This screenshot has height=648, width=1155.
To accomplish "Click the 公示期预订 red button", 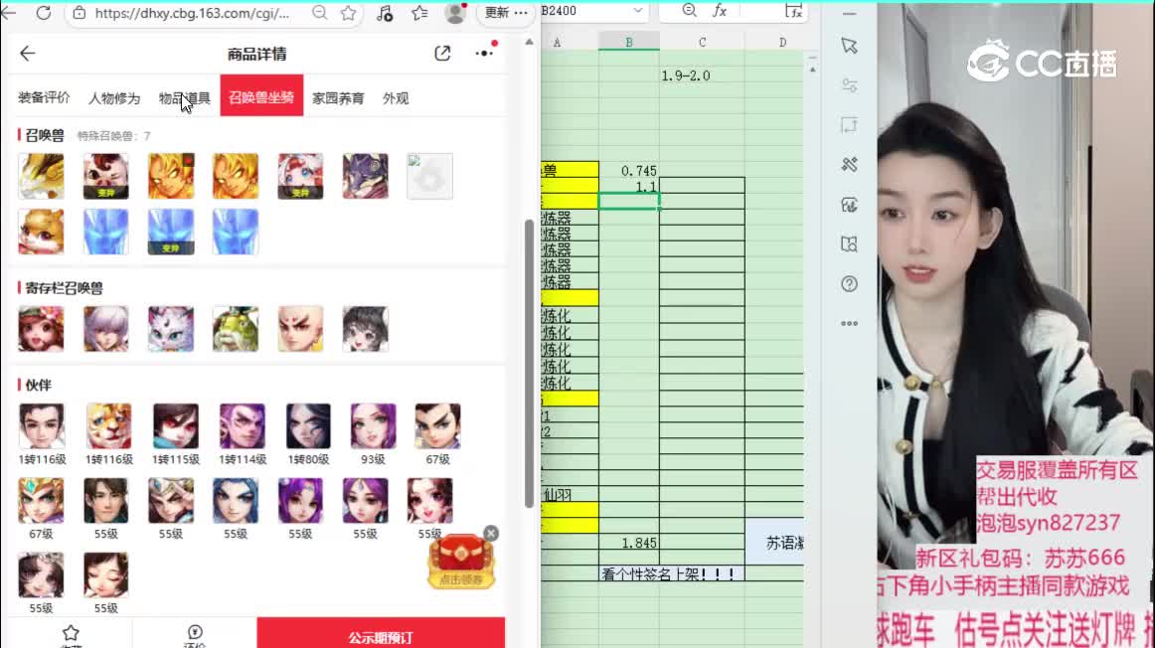I will 381,633.
